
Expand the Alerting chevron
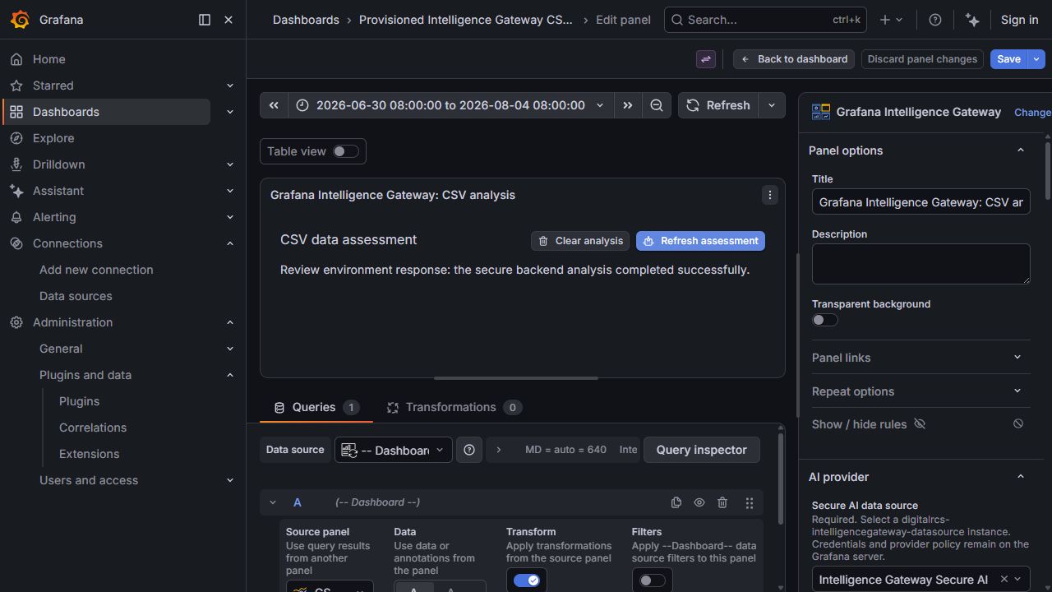tap(230, 217)
